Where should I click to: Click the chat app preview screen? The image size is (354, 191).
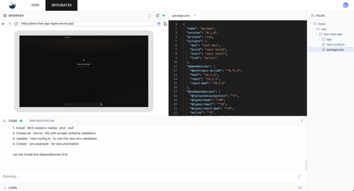tap(84, 71)
